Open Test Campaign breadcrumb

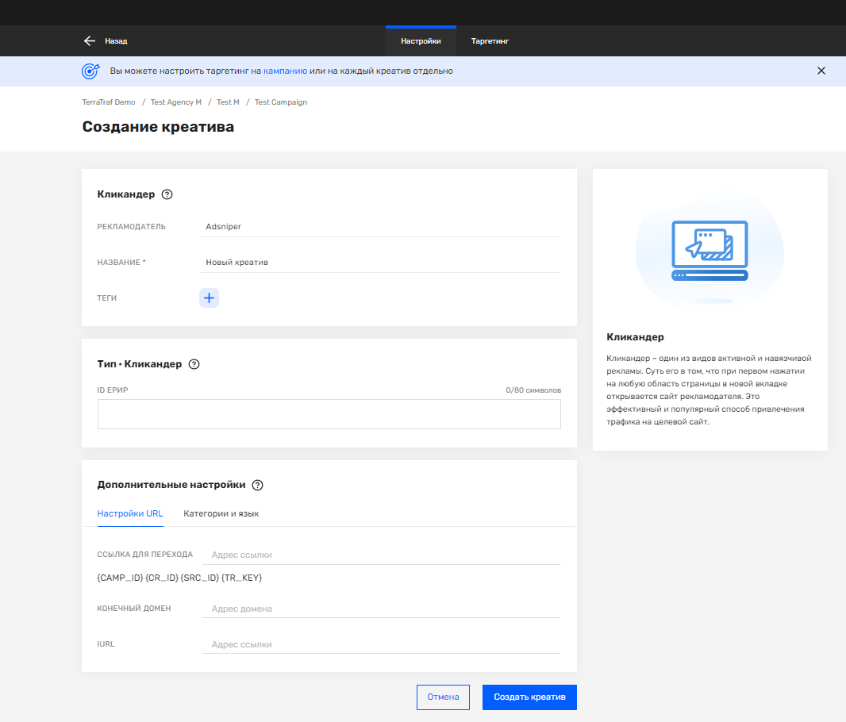[281, 102]
